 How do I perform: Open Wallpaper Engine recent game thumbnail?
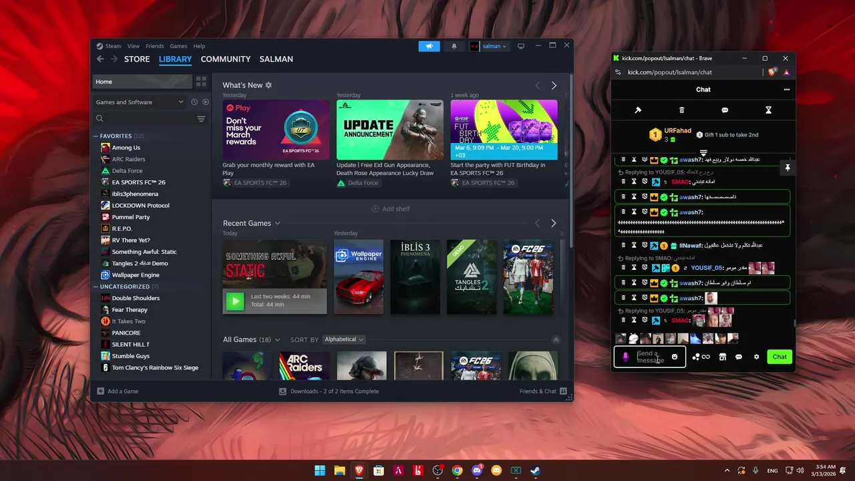click(x=359, y=277)
